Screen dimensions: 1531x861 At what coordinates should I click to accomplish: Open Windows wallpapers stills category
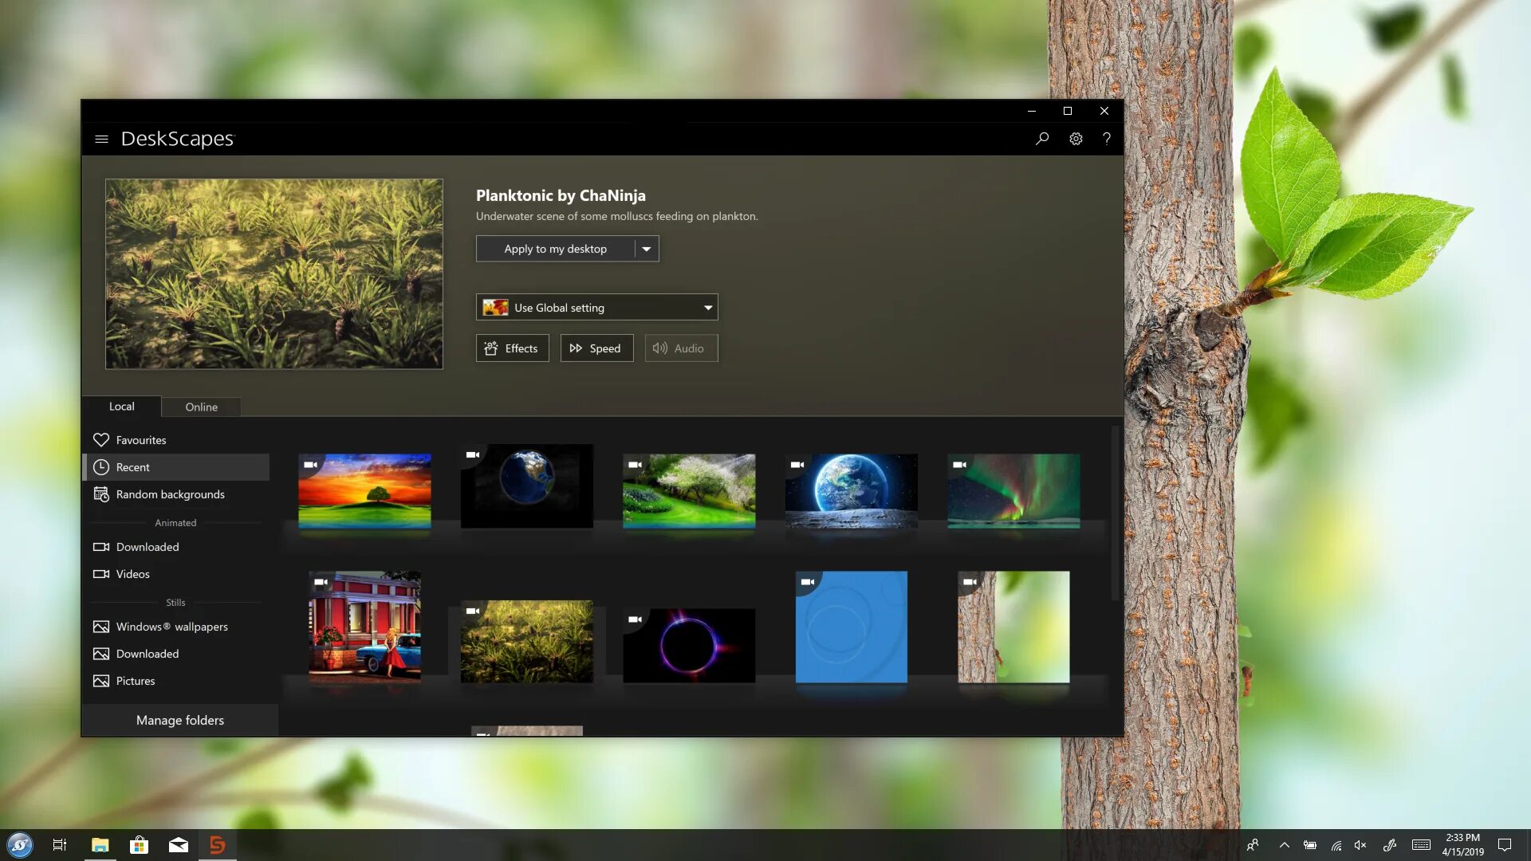pos(171,627)
